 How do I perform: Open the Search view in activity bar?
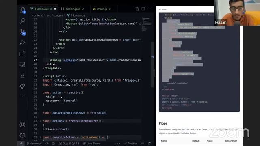(x=22, y=21)
